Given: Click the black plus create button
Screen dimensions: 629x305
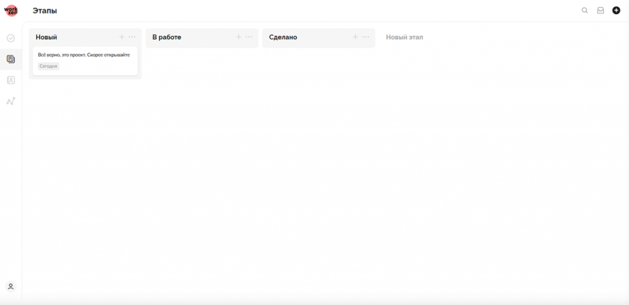Looking at the screenshot, I should pos(616,10).
